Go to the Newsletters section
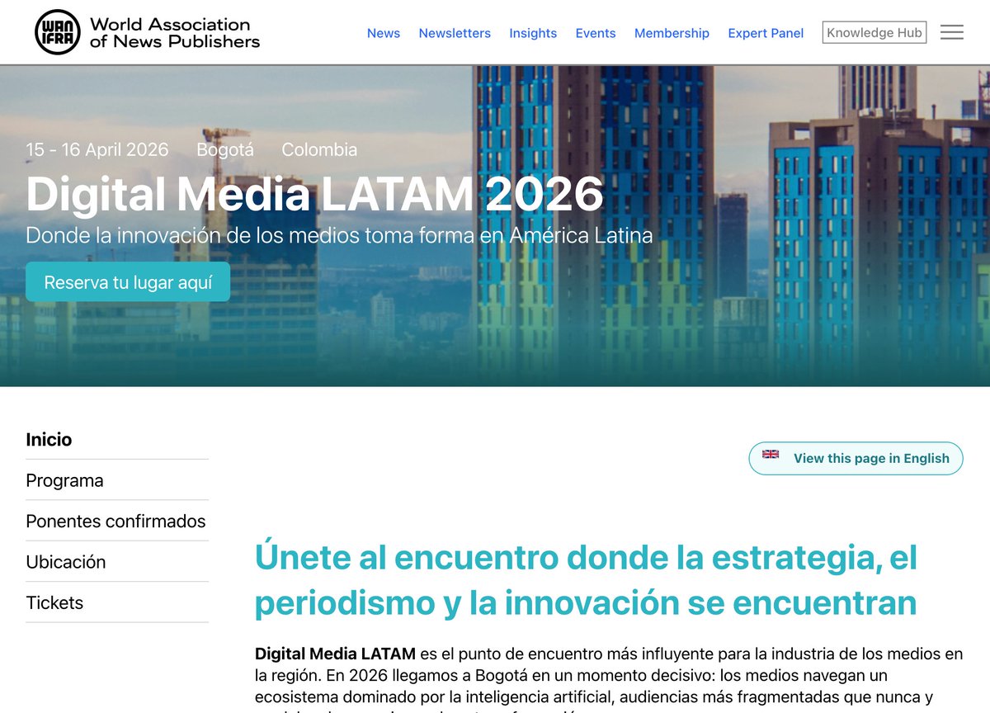This screenshot has height=713, width=990. 455,33
